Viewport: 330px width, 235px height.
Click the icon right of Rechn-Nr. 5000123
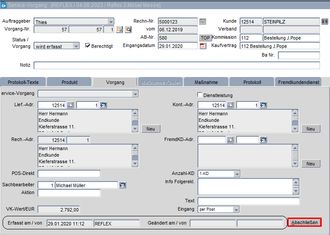[203, 21]
